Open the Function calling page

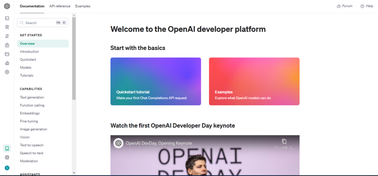pos(32,106)
